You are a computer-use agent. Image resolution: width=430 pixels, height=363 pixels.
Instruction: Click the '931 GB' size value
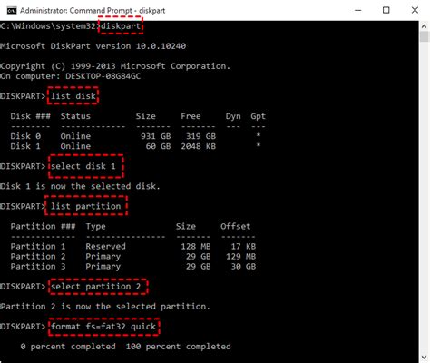(156, 136)
